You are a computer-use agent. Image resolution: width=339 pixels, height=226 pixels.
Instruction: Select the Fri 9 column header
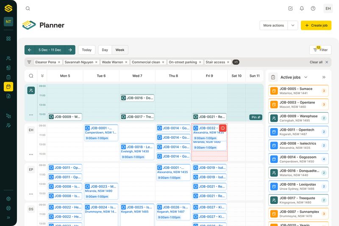tap(209, 76)
